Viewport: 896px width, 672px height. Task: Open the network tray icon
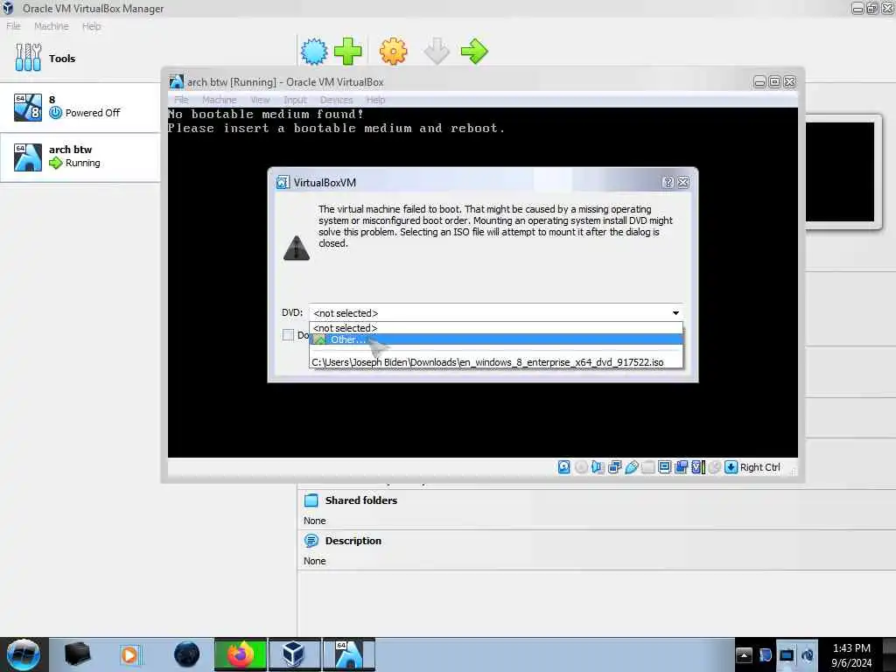tap(787, 654)
